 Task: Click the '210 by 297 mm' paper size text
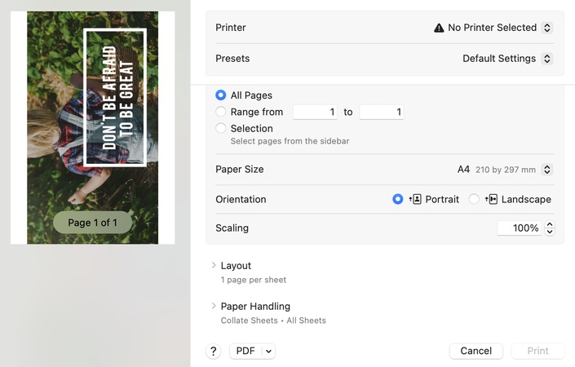point(506,170)
